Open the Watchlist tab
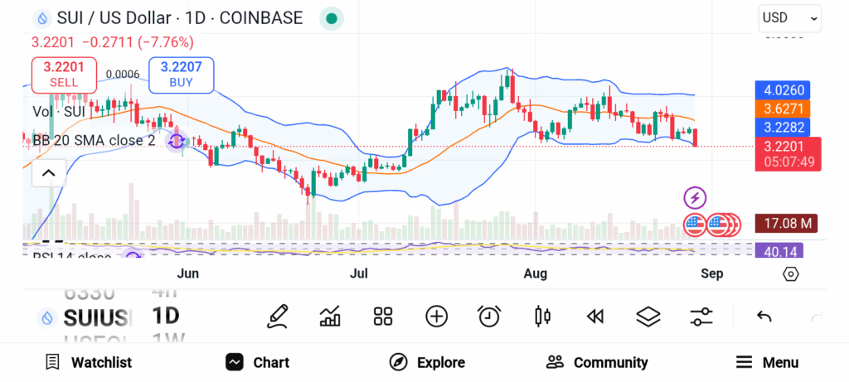The height and width of the screenshot is (382, 849). point(88,362)
